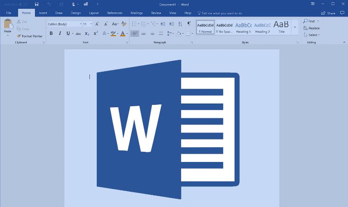Click the Share button
This screenshot has width=348, height=207.
tap(328, 13)
